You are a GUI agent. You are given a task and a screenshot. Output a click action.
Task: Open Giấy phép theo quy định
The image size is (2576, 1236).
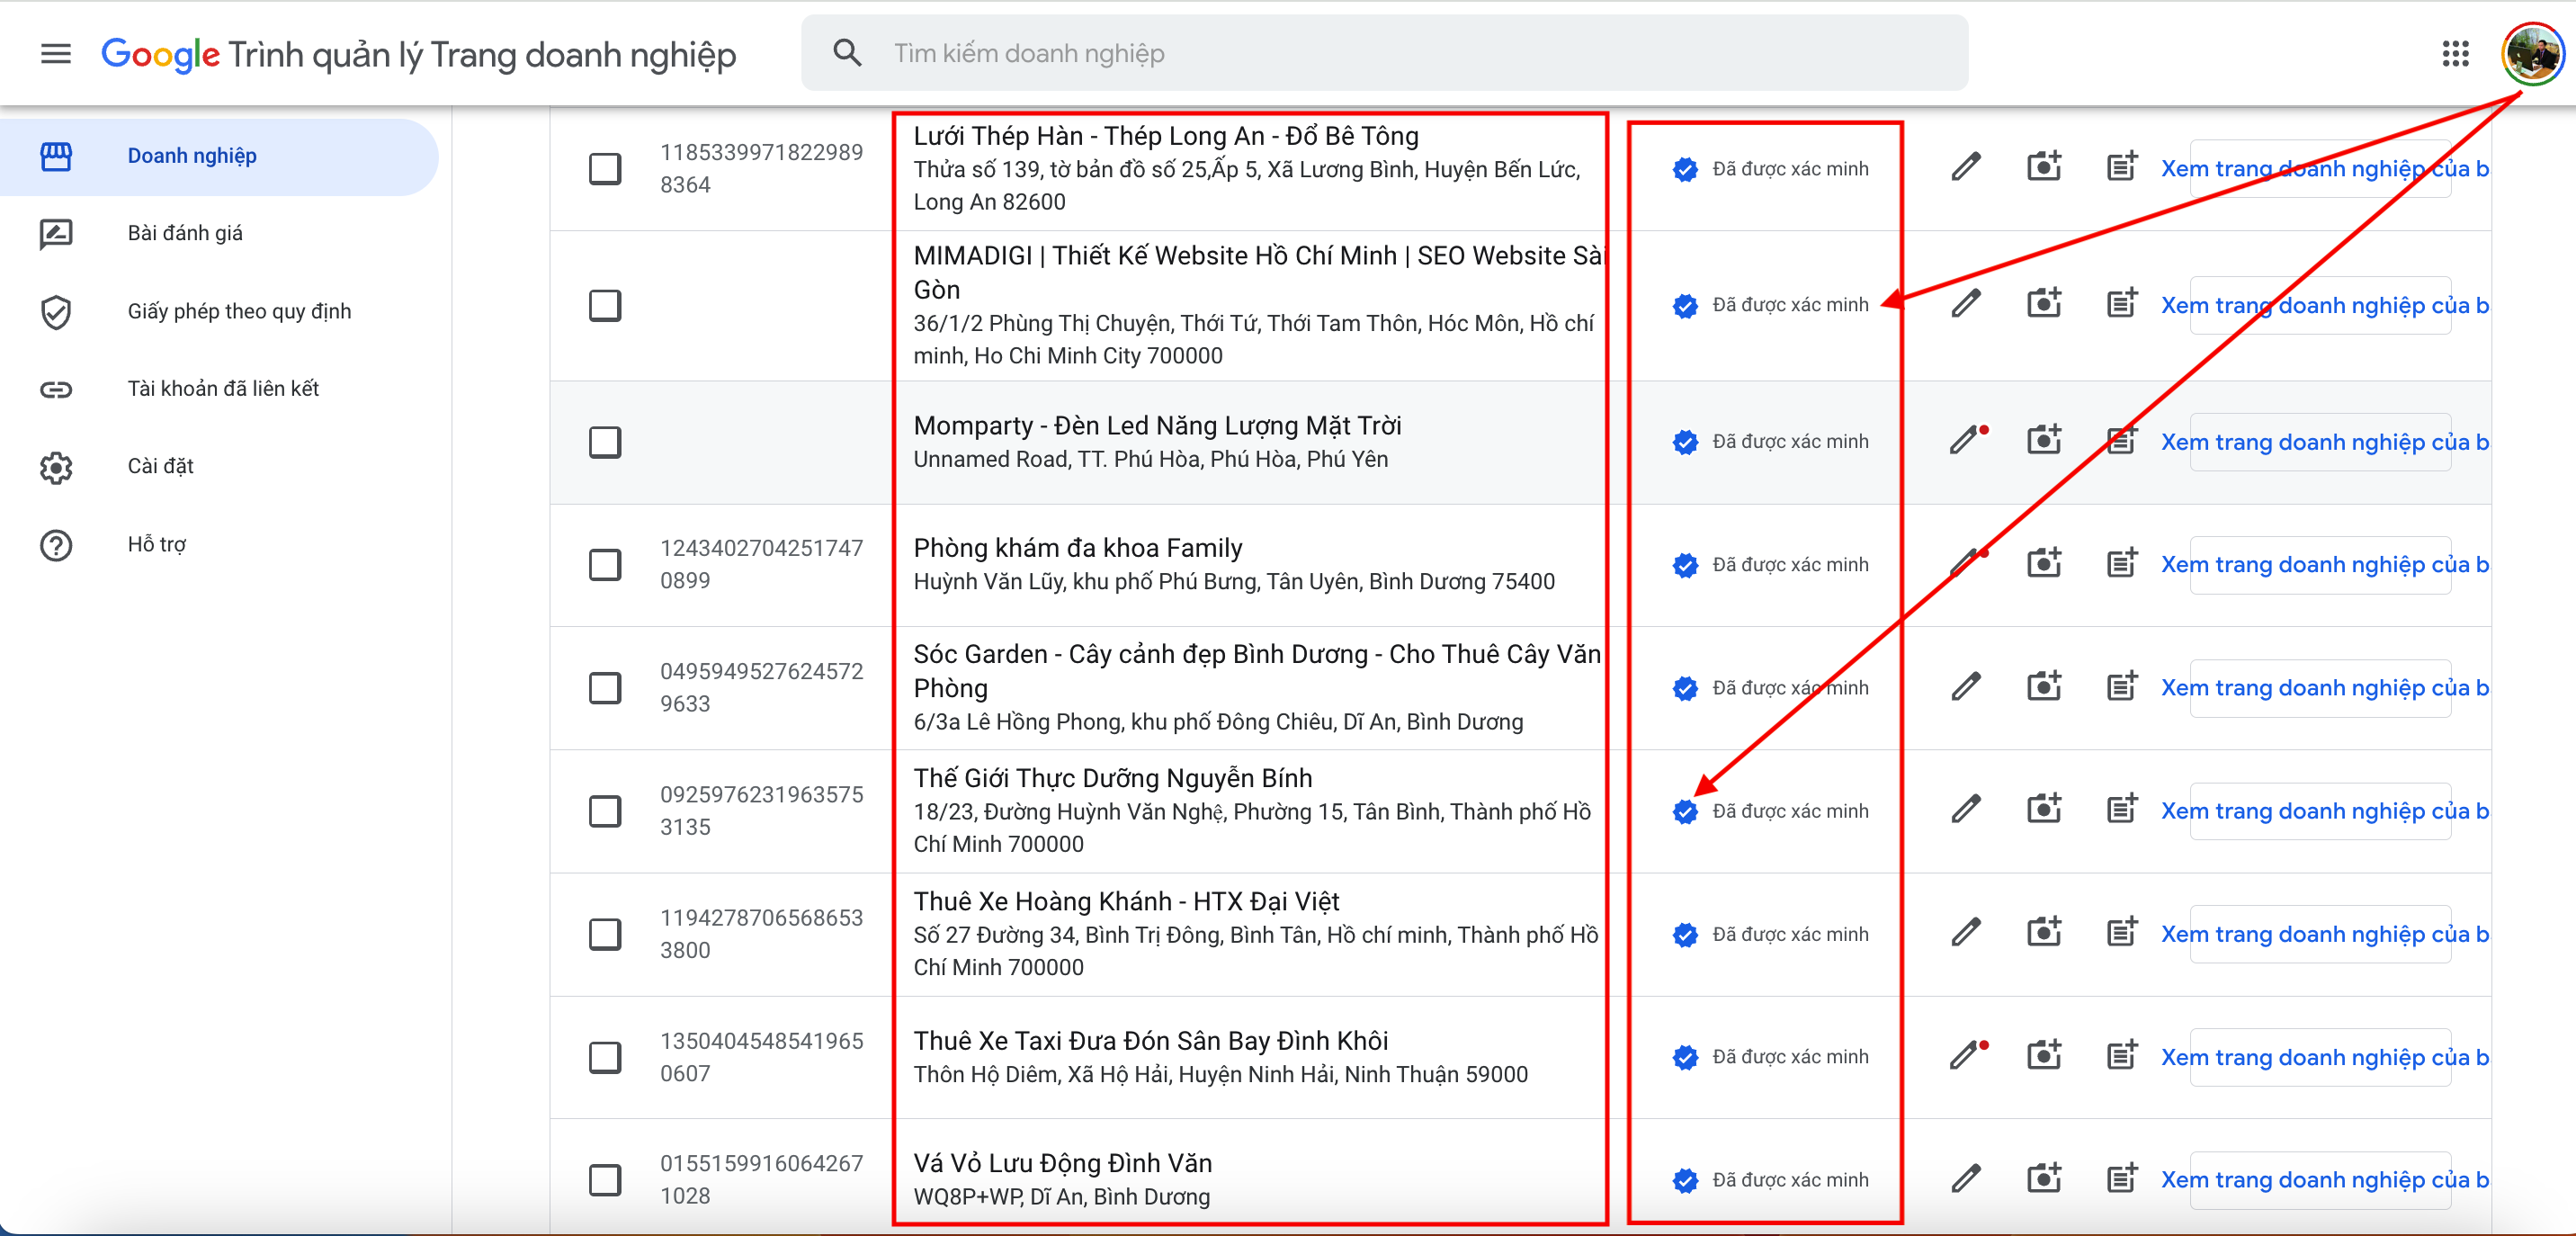(x=218, y=312)
